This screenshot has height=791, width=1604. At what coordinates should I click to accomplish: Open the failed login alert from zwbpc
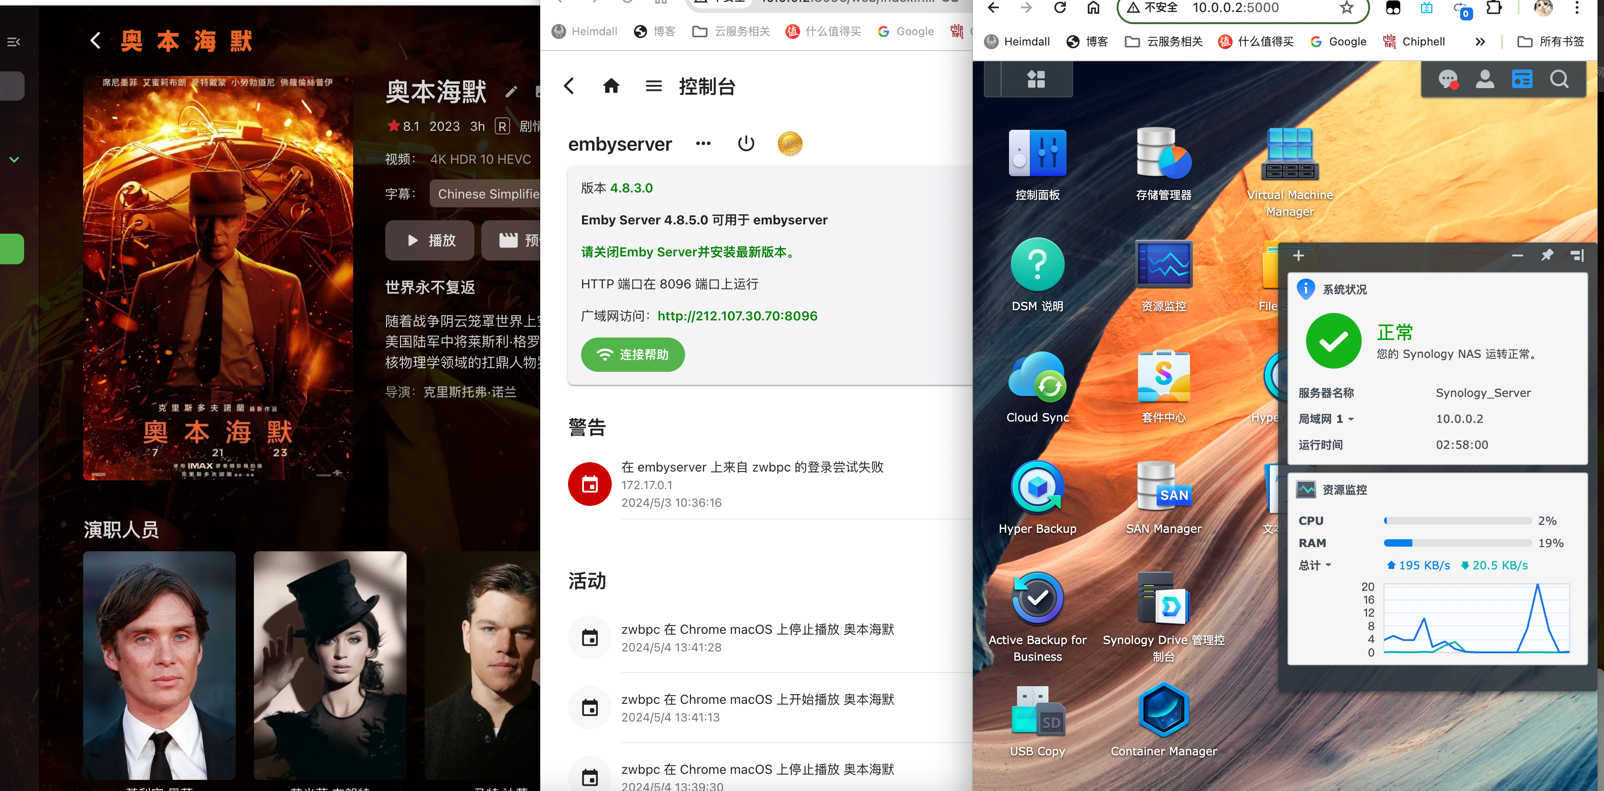(x=770, y=485)
